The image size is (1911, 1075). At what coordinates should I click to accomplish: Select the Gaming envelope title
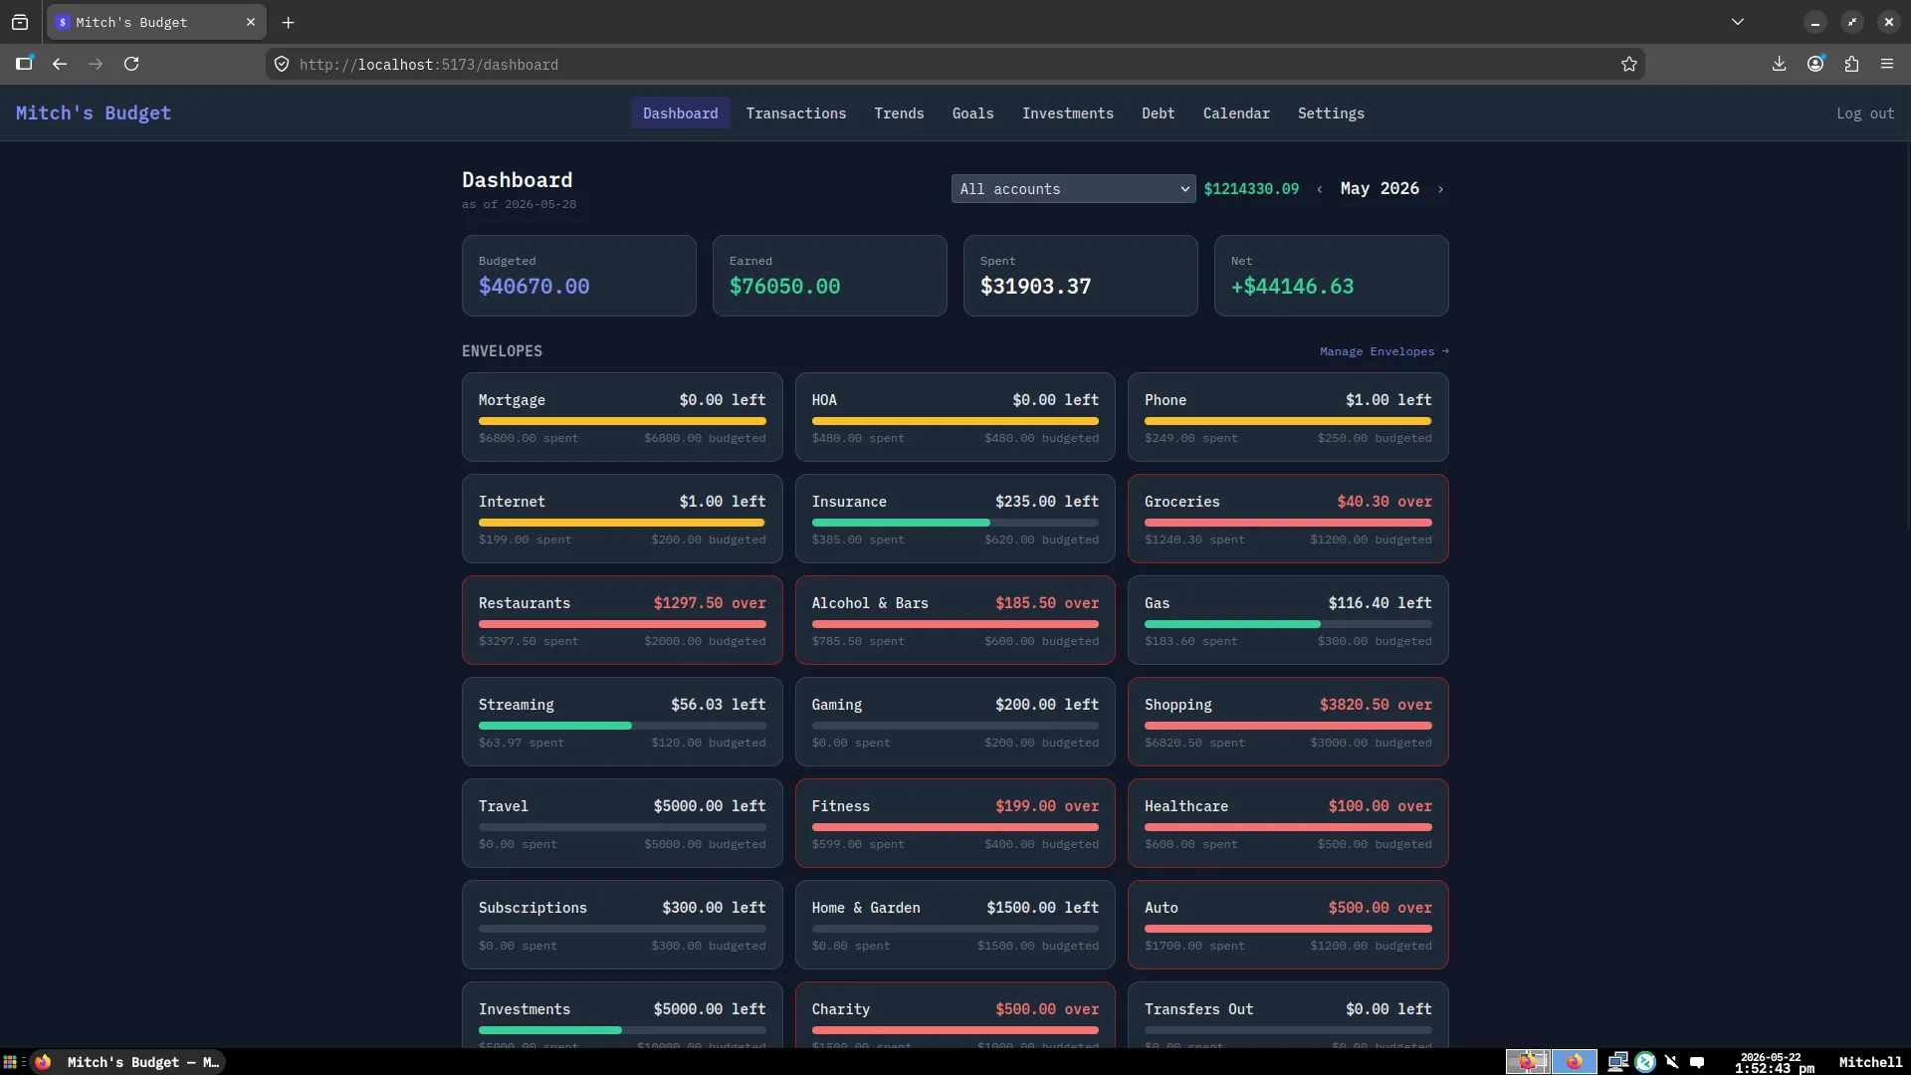pyautogui.click(x=837, y=705)
